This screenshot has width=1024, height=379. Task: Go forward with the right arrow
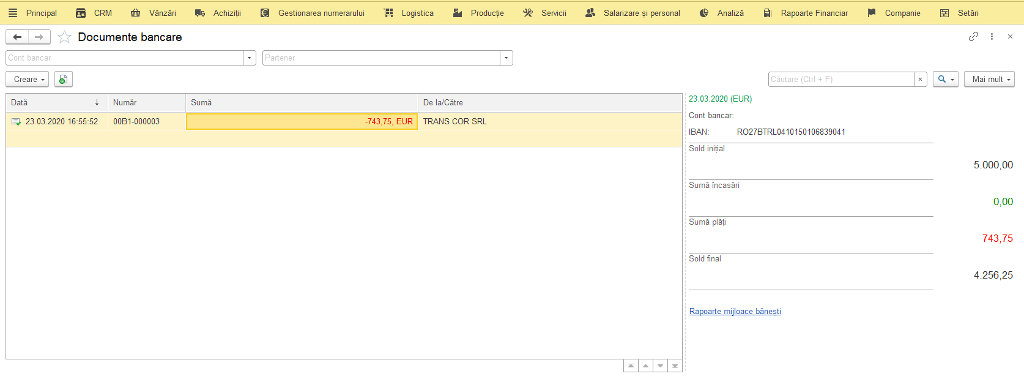pos(39,37)
